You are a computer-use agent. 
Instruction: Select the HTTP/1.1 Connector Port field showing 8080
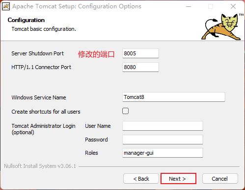(x=140, y=67)
